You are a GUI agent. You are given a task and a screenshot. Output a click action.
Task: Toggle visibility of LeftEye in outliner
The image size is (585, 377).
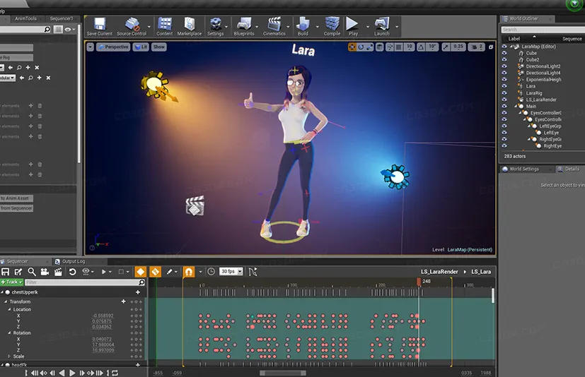tap(504, 133)
